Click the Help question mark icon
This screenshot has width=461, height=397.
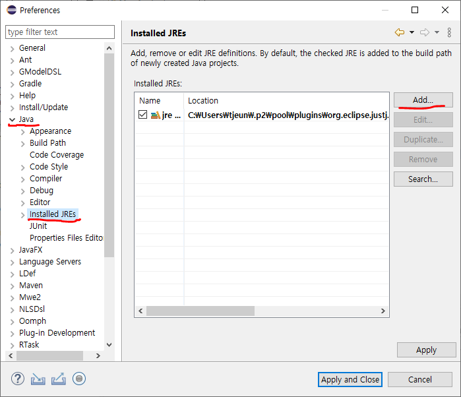[x=18, y=379]
